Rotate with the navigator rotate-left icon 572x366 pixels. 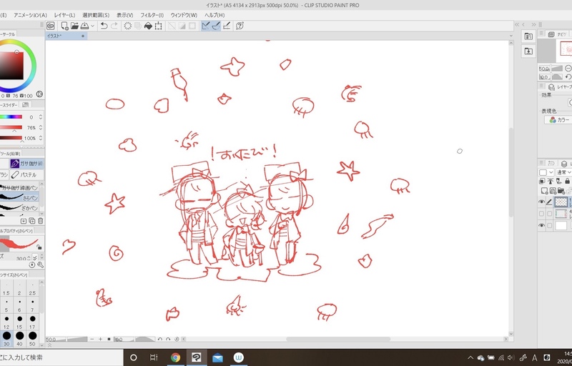[568, 77]
